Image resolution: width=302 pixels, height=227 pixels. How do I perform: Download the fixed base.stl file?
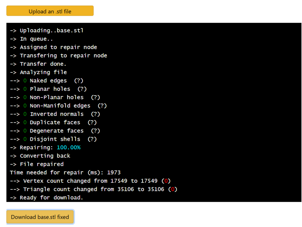pyautogui.click(x=40, y=217)
